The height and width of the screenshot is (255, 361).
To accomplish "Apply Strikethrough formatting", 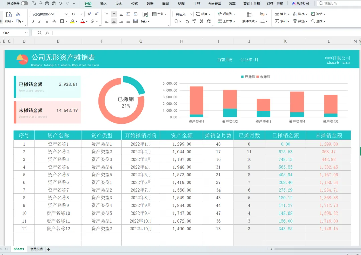I will coord(54,21).
